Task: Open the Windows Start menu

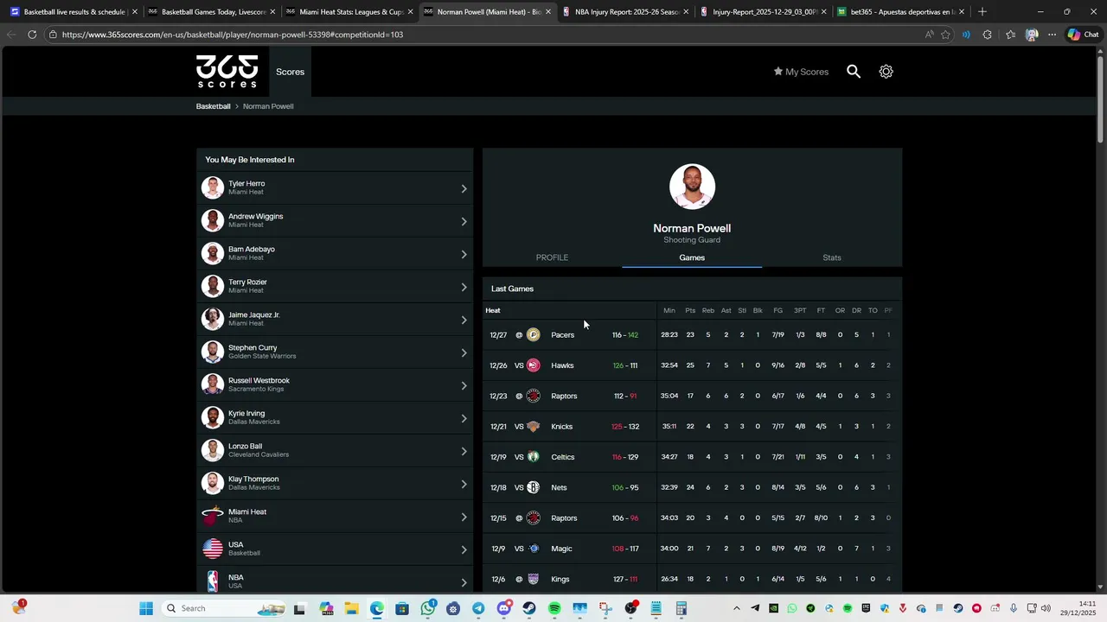Action: pyautogui.click(x=146, y=608)
